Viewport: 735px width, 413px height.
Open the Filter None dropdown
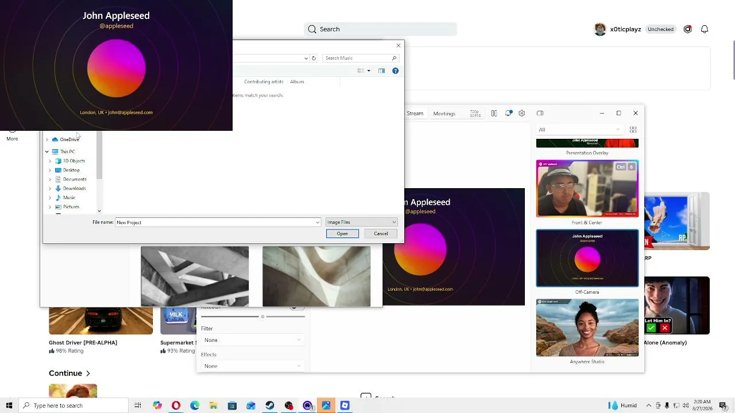point(252,340)
